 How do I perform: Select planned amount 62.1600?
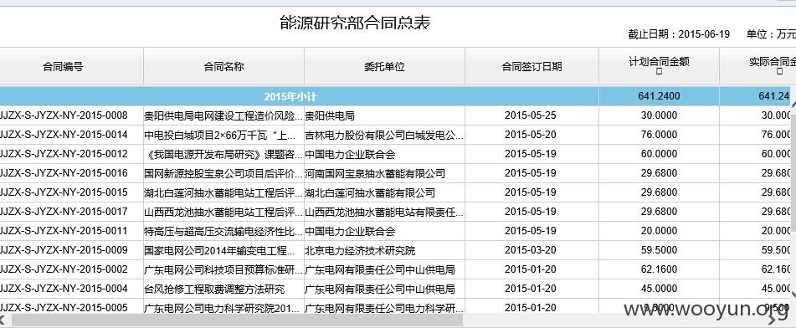pos(659,270)
